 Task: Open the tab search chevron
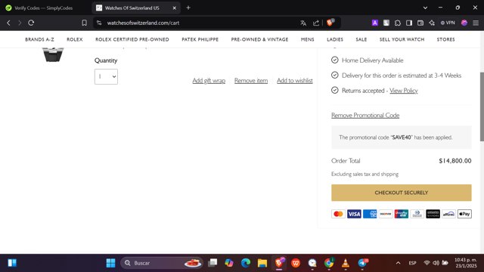425,8
